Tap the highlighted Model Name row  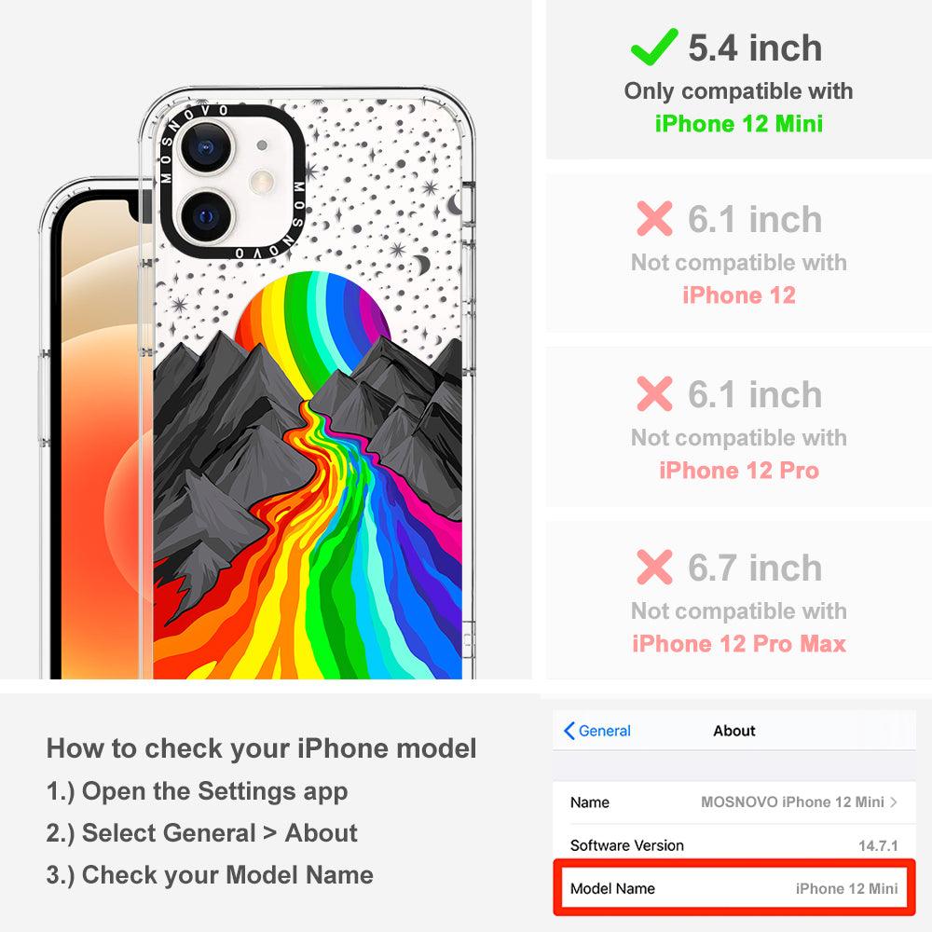pyautogui.click(x=734, y=888)
